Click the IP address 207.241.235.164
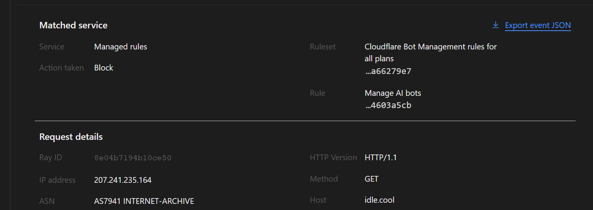 click(123, 180)
